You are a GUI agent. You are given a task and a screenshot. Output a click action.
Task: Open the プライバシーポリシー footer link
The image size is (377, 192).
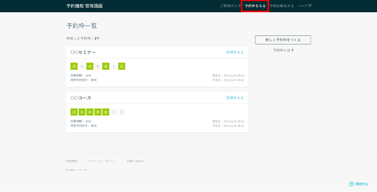tap(102, 161)
